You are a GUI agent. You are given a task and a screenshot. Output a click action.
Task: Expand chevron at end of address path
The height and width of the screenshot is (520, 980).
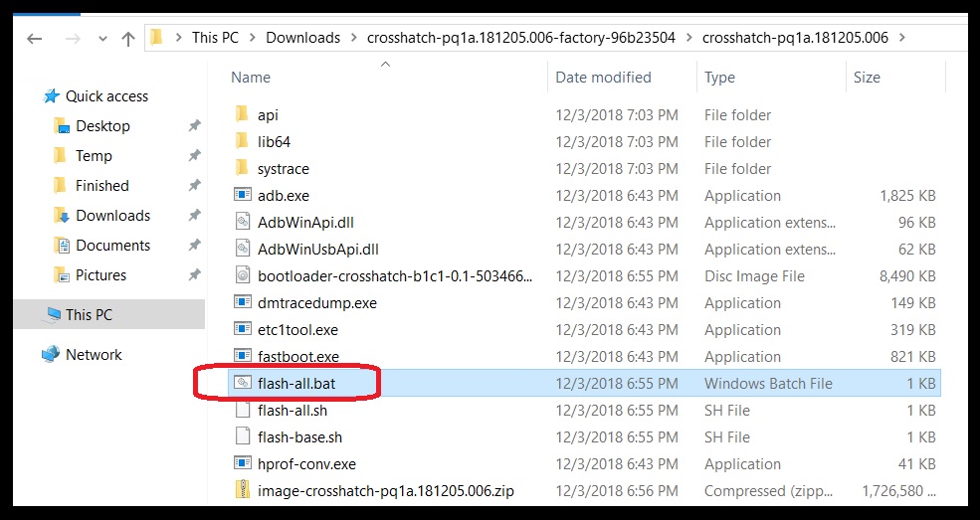point(901,38)
